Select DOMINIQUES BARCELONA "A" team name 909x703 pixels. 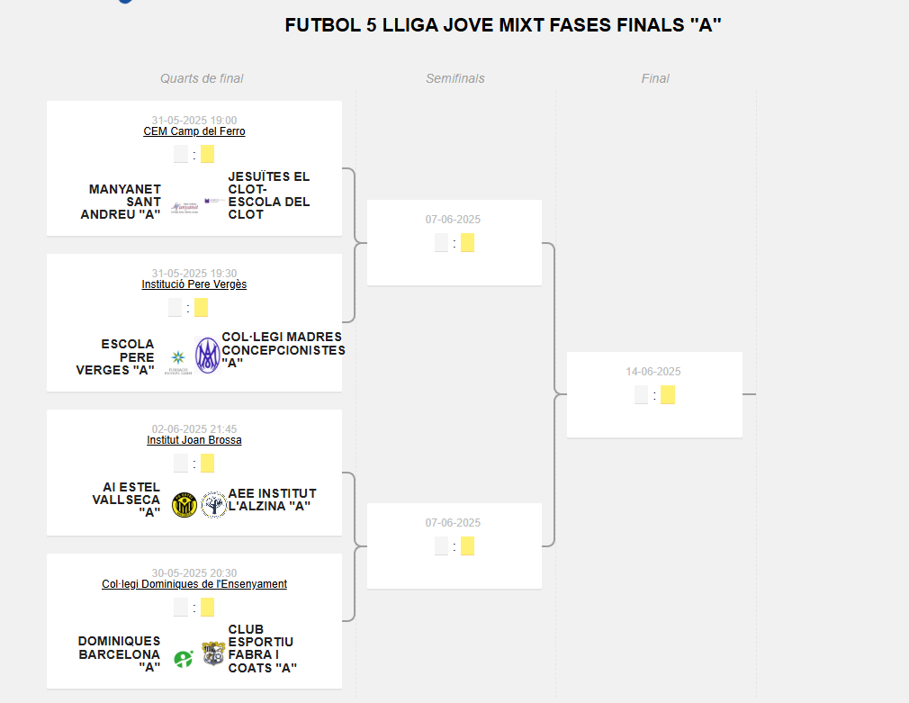pos(120,654)
